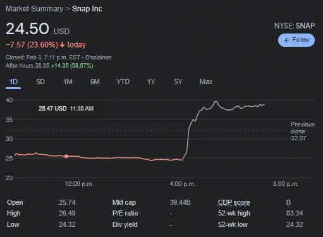323x237 pixels.
Task: Click the 8:00 p.m. axis label
Action: point(286,184)
